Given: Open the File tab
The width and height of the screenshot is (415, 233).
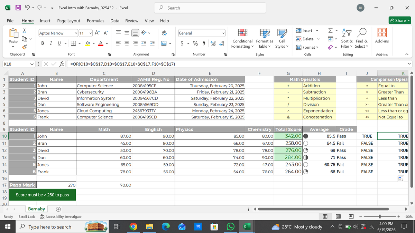Looking at the screenshot, I should (10, 21).
